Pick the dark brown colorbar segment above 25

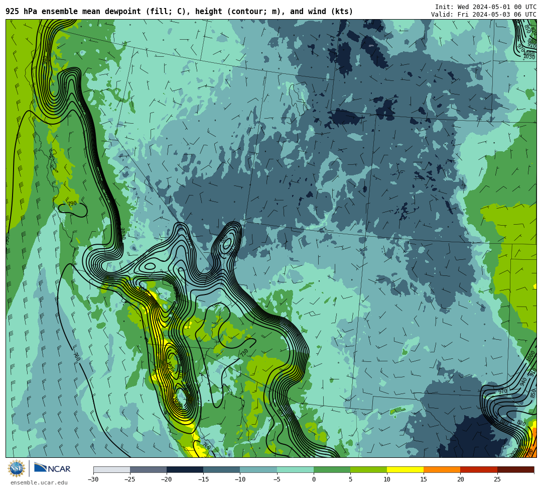pyautogui.click(x=515, y=469)
